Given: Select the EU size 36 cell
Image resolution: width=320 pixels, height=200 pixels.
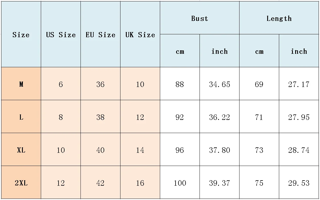Looking at the screenshot, I should (x=100, y=84).
